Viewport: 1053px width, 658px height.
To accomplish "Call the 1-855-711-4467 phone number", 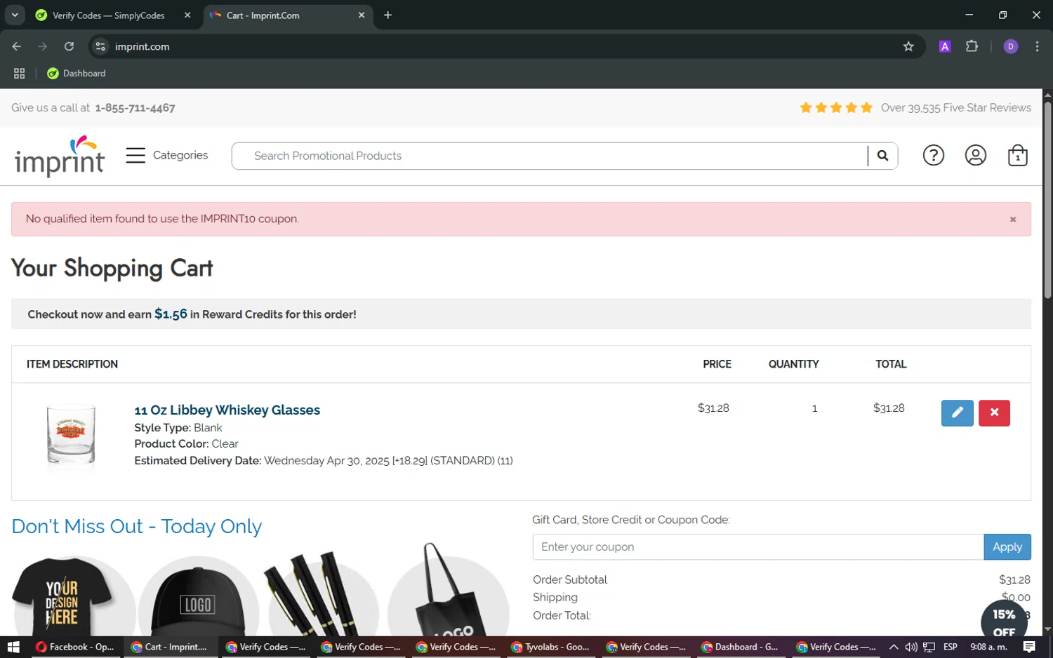I will [x=135, y=108].
